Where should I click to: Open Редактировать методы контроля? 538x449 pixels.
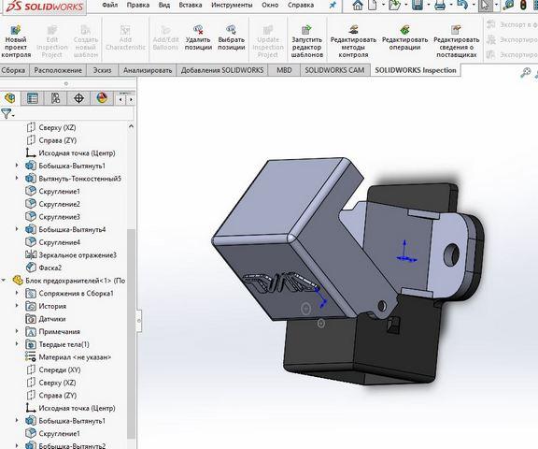pos(353,41)
